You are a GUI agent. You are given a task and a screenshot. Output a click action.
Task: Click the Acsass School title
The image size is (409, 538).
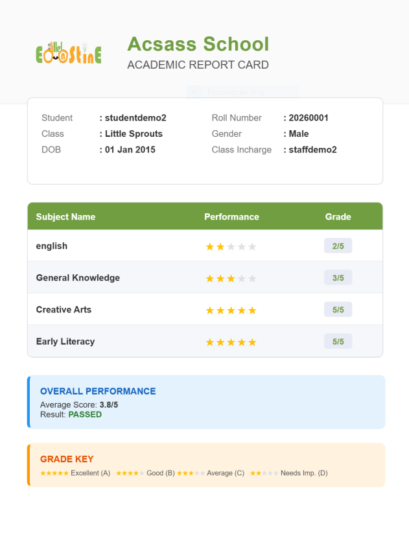pos(198,44)
